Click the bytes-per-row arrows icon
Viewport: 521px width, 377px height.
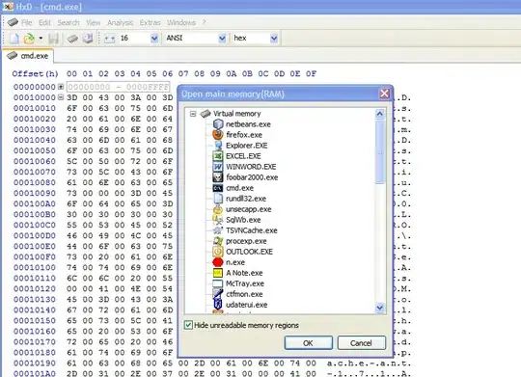109,39
